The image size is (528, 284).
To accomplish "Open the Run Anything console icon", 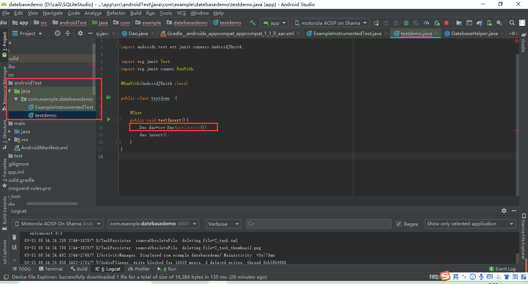I will (x=469, y=23).
